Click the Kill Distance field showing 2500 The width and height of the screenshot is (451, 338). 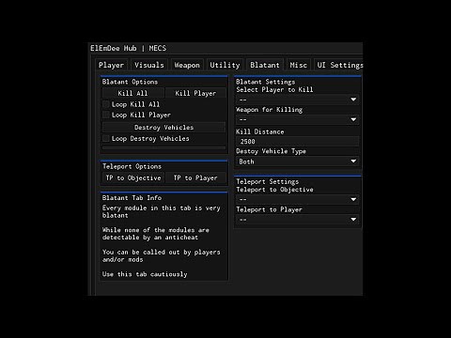pyautogui.click(x=297, y=141)
